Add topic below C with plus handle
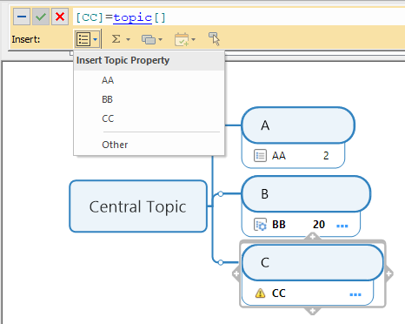The image size is (405, 324). click(x=312, y=311)
